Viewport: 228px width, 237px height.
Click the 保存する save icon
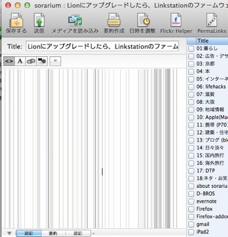[16, 21]
